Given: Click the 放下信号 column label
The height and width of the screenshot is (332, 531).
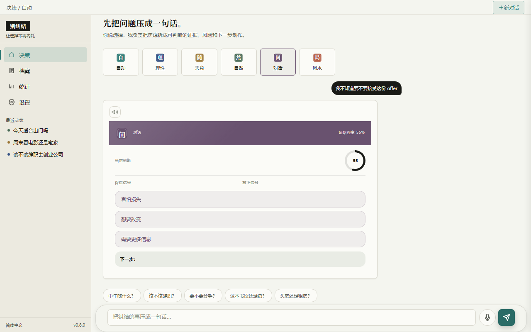Looking at the screenshot, I should [250, 183].
